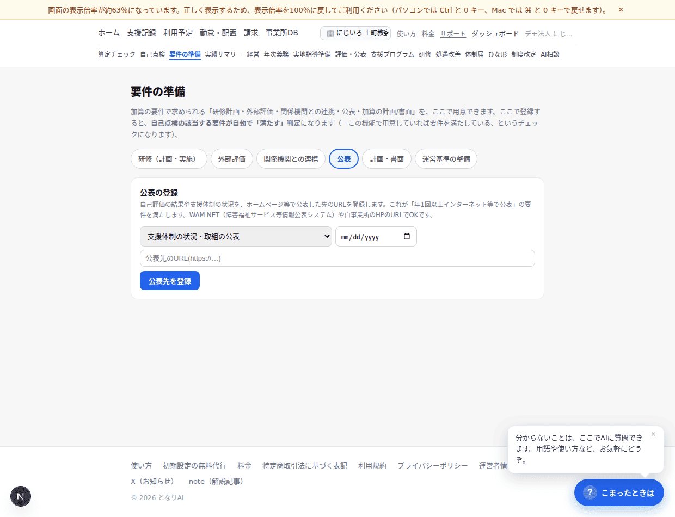Image resolution: width=675 pixels, height=517 pixels.
Task: Open note(解説記事) footer link
Action: (x=218, y=482)
